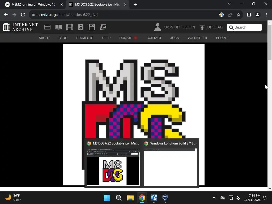Show hidden system tray icons

click(x=214, y=198)
